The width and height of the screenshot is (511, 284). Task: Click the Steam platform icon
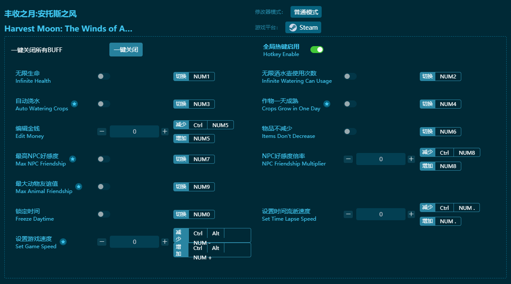click(x=293, y=28)
